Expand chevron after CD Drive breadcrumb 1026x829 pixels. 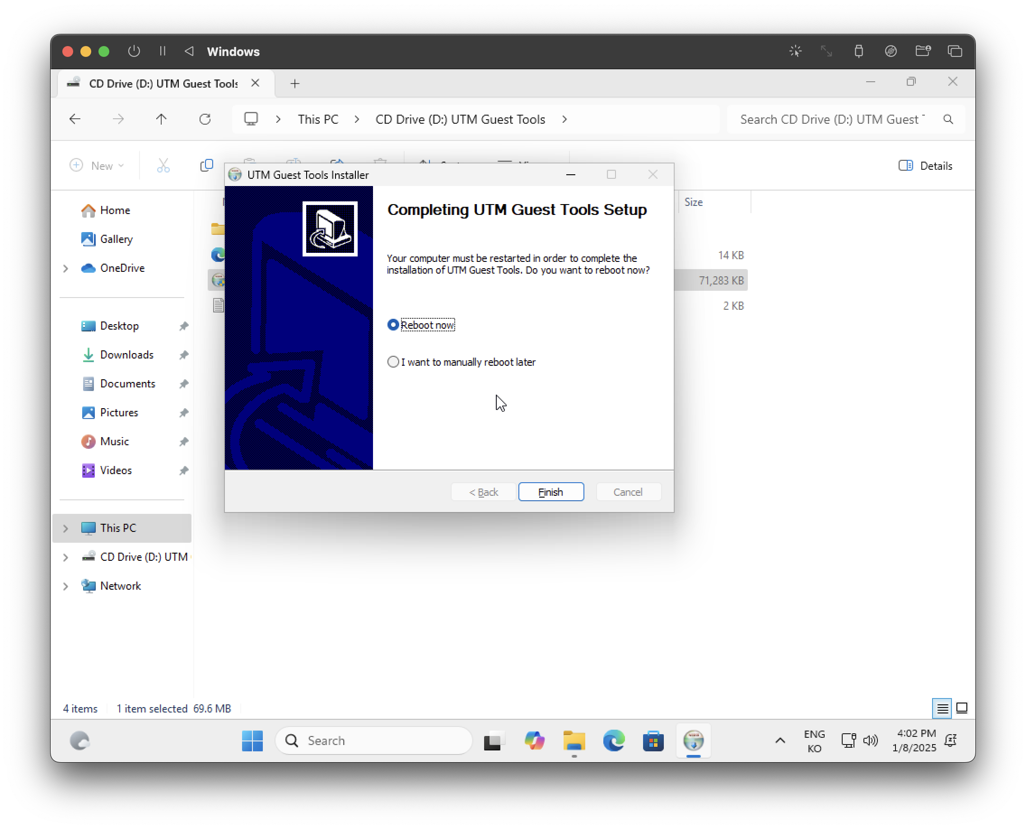tap(564, 119)
